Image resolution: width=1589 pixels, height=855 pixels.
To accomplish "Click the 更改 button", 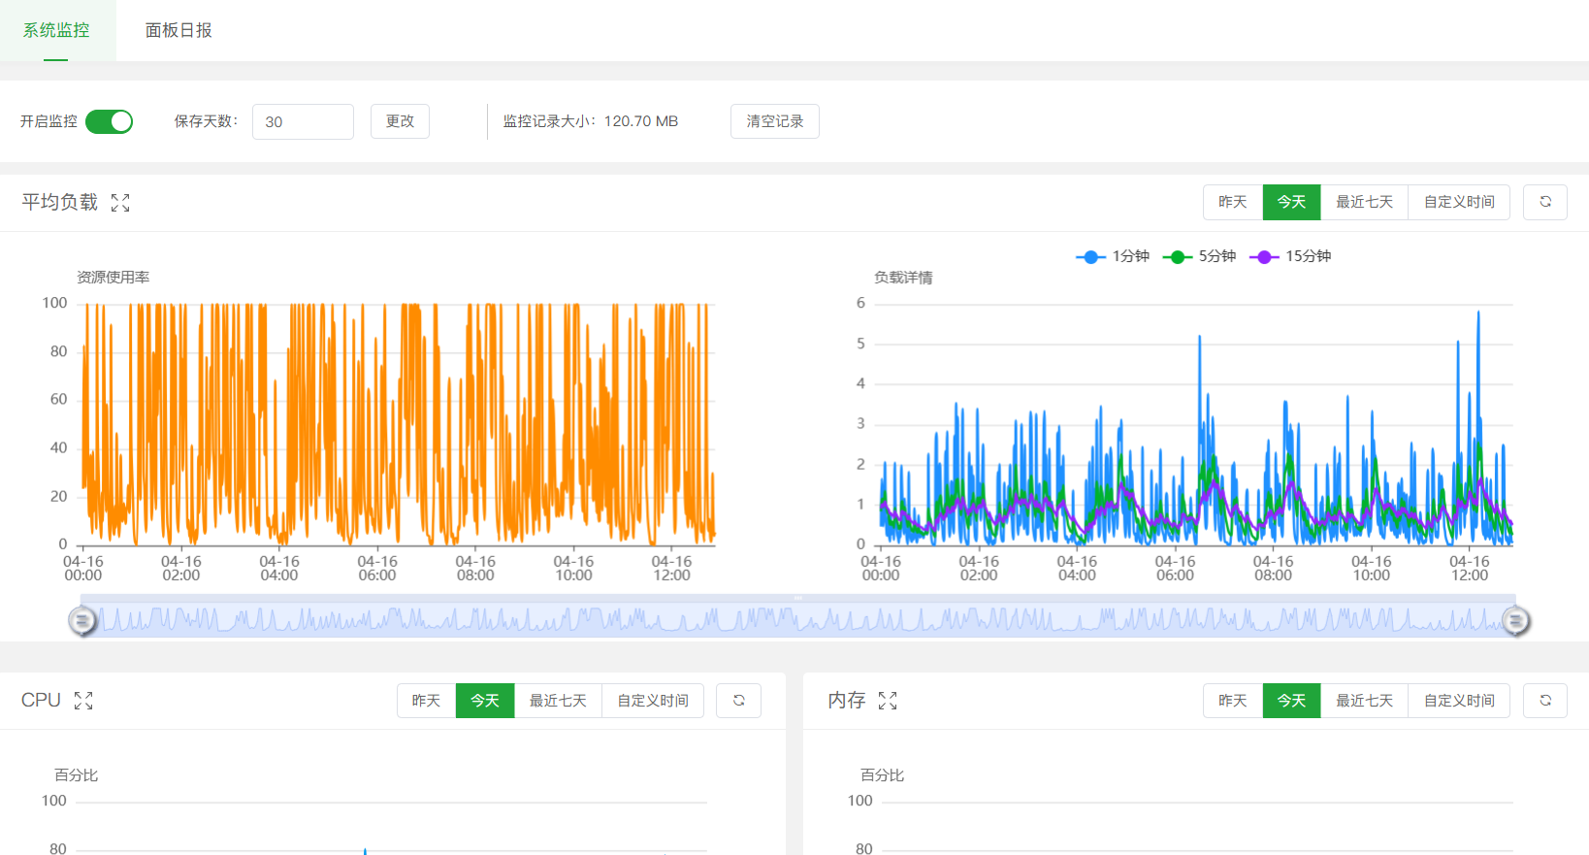I will (400, 121).
